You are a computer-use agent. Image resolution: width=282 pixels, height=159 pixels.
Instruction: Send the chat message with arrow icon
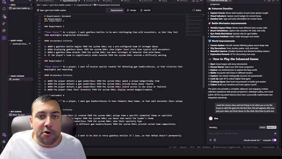[x=275, y=134]
